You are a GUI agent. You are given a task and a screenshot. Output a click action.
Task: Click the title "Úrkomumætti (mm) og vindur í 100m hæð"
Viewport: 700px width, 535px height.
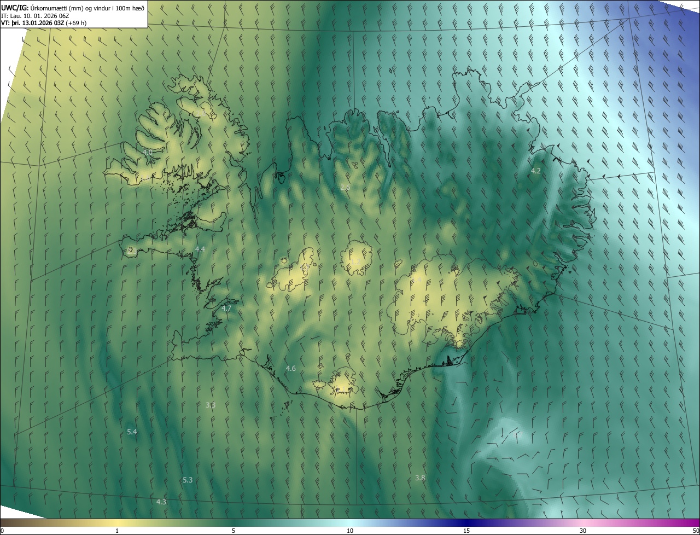[x=87, y=7]
